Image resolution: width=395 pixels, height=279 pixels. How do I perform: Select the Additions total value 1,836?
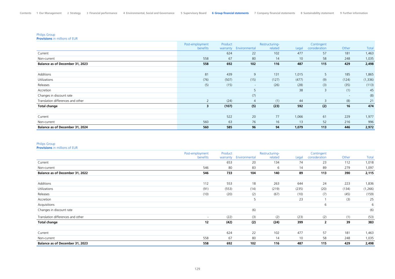click(x=370, y=183)
